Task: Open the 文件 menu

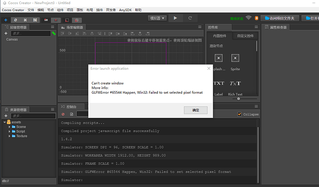Action: tap(31, 10)
